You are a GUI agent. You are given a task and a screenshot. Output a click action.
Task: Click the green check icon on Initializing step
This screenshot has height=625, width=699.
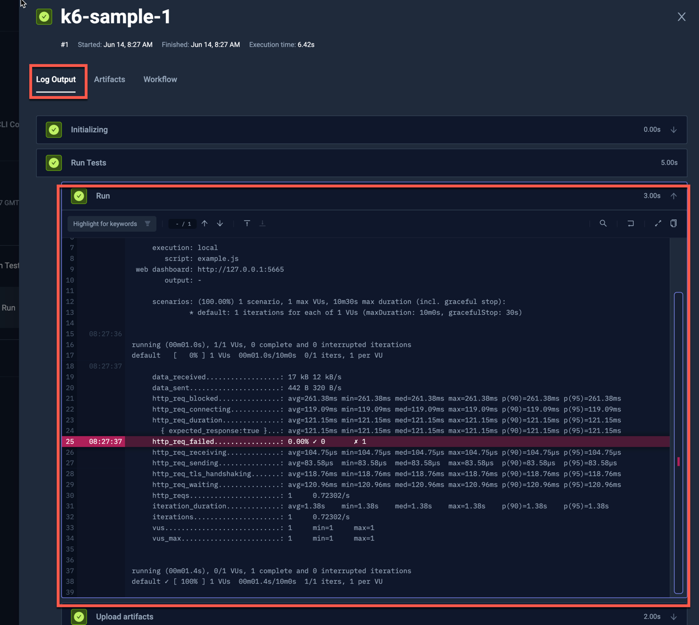[x=53, y=130]
